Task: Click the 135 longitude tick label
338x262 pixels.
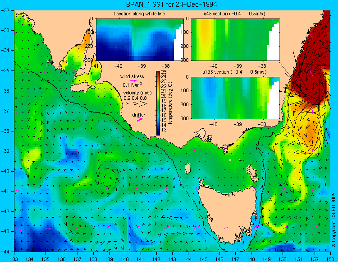Action: [46, 259]
